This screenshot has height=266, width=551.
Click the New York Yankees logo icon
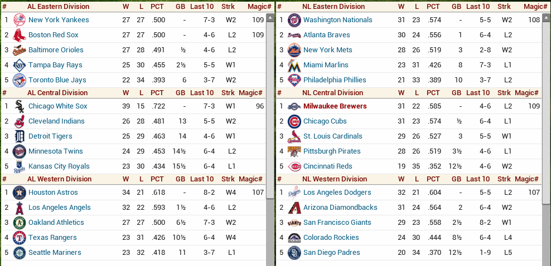(x=20, y=20)
